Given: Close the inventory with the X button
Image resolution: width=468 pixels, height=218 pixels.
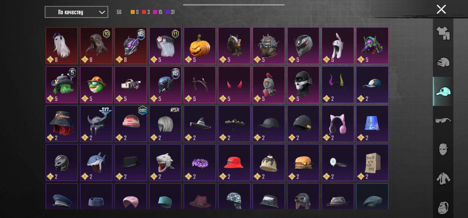Looking at the screenshot, I should 441,9.
